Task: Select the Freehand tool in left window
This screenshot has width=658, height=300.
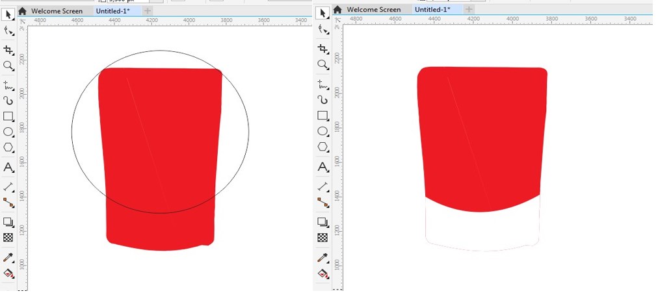Action: pyautogui.click(x=8, y=84)
